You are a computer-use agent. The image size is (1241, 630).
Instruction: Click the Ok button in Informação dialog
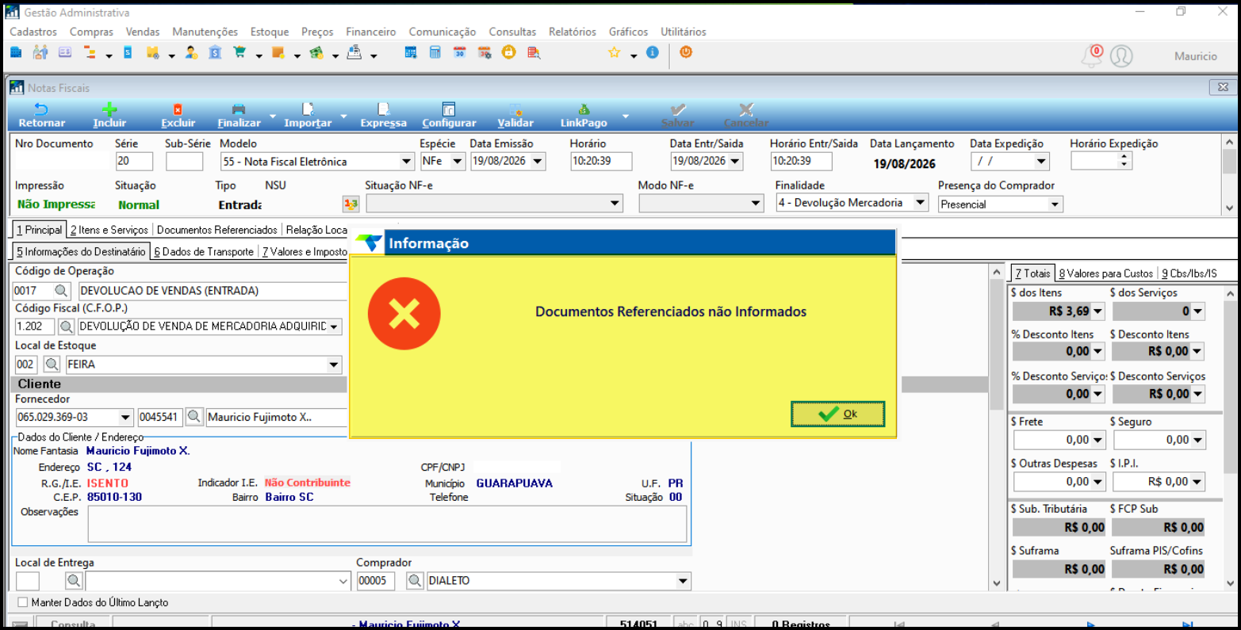tap(837, 414)
